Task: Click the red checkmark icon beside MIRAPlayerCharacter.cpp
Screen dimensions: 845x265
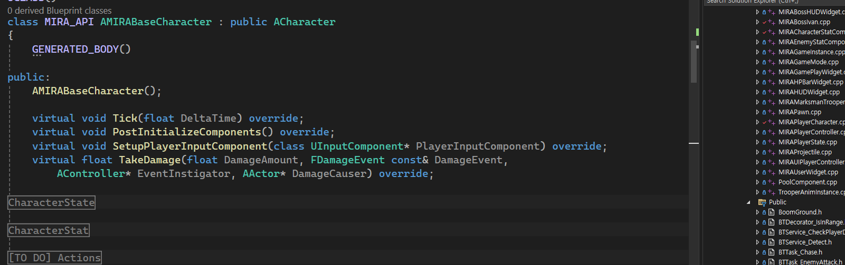Action: click(764, 122)
